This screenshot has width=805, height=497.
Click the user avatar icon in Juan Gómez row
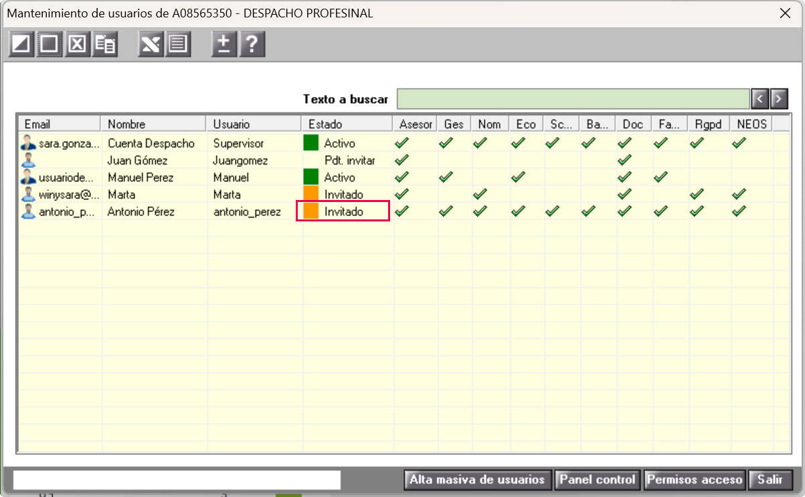point(28,160)
